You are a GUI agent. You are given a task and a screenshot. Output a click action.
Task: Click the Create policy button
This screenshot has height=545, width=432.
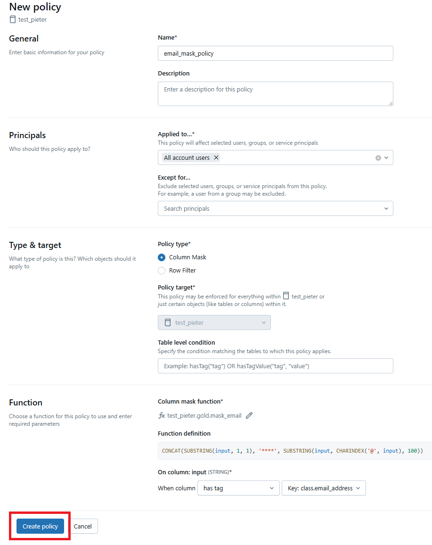tap(40, 526)
